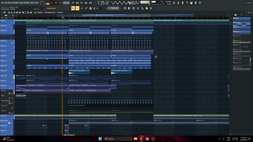Toggle wait for input before recording
This screenshot has height=142, width=253.
tap(77, 3)
